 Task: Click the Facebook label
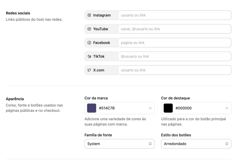tap(102, 43)
